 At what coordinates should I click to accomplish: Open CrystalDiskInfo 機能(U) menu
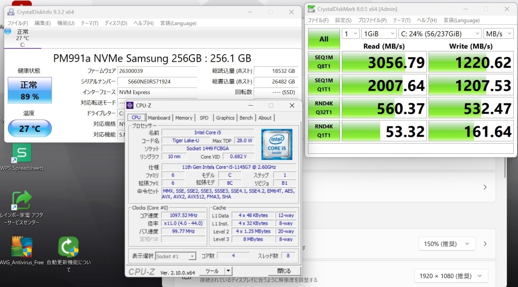66,23
